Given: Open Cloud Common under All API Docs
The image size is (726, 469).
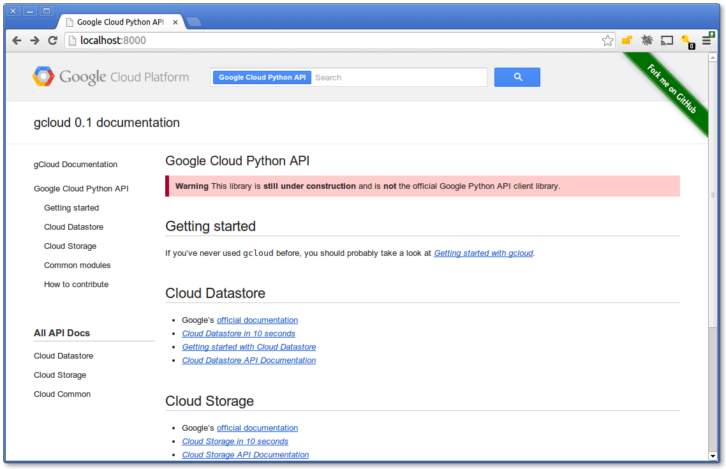Looking at the screenshot, I should [62, 394].
